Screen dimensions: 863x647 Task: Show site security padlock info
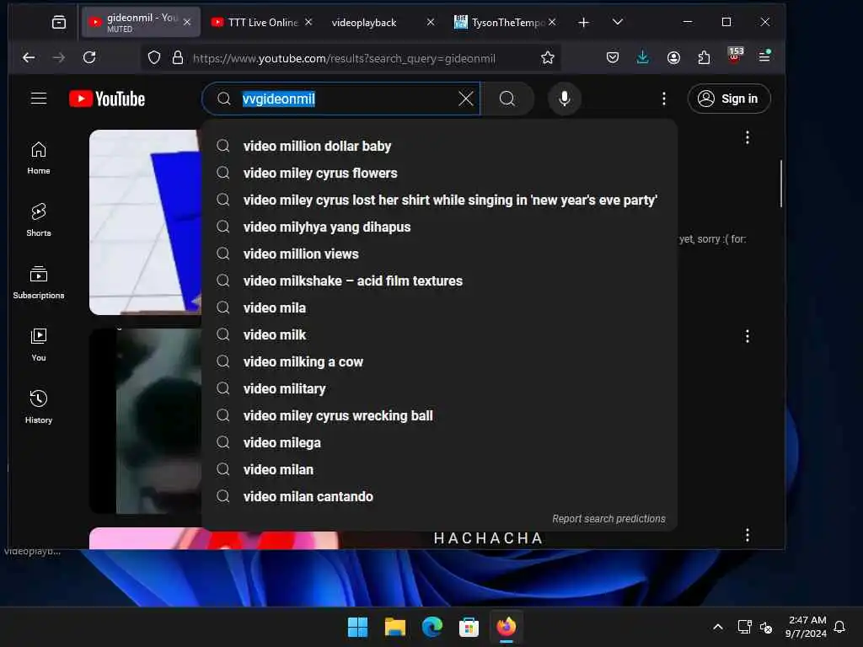click(x=177, y=58)
